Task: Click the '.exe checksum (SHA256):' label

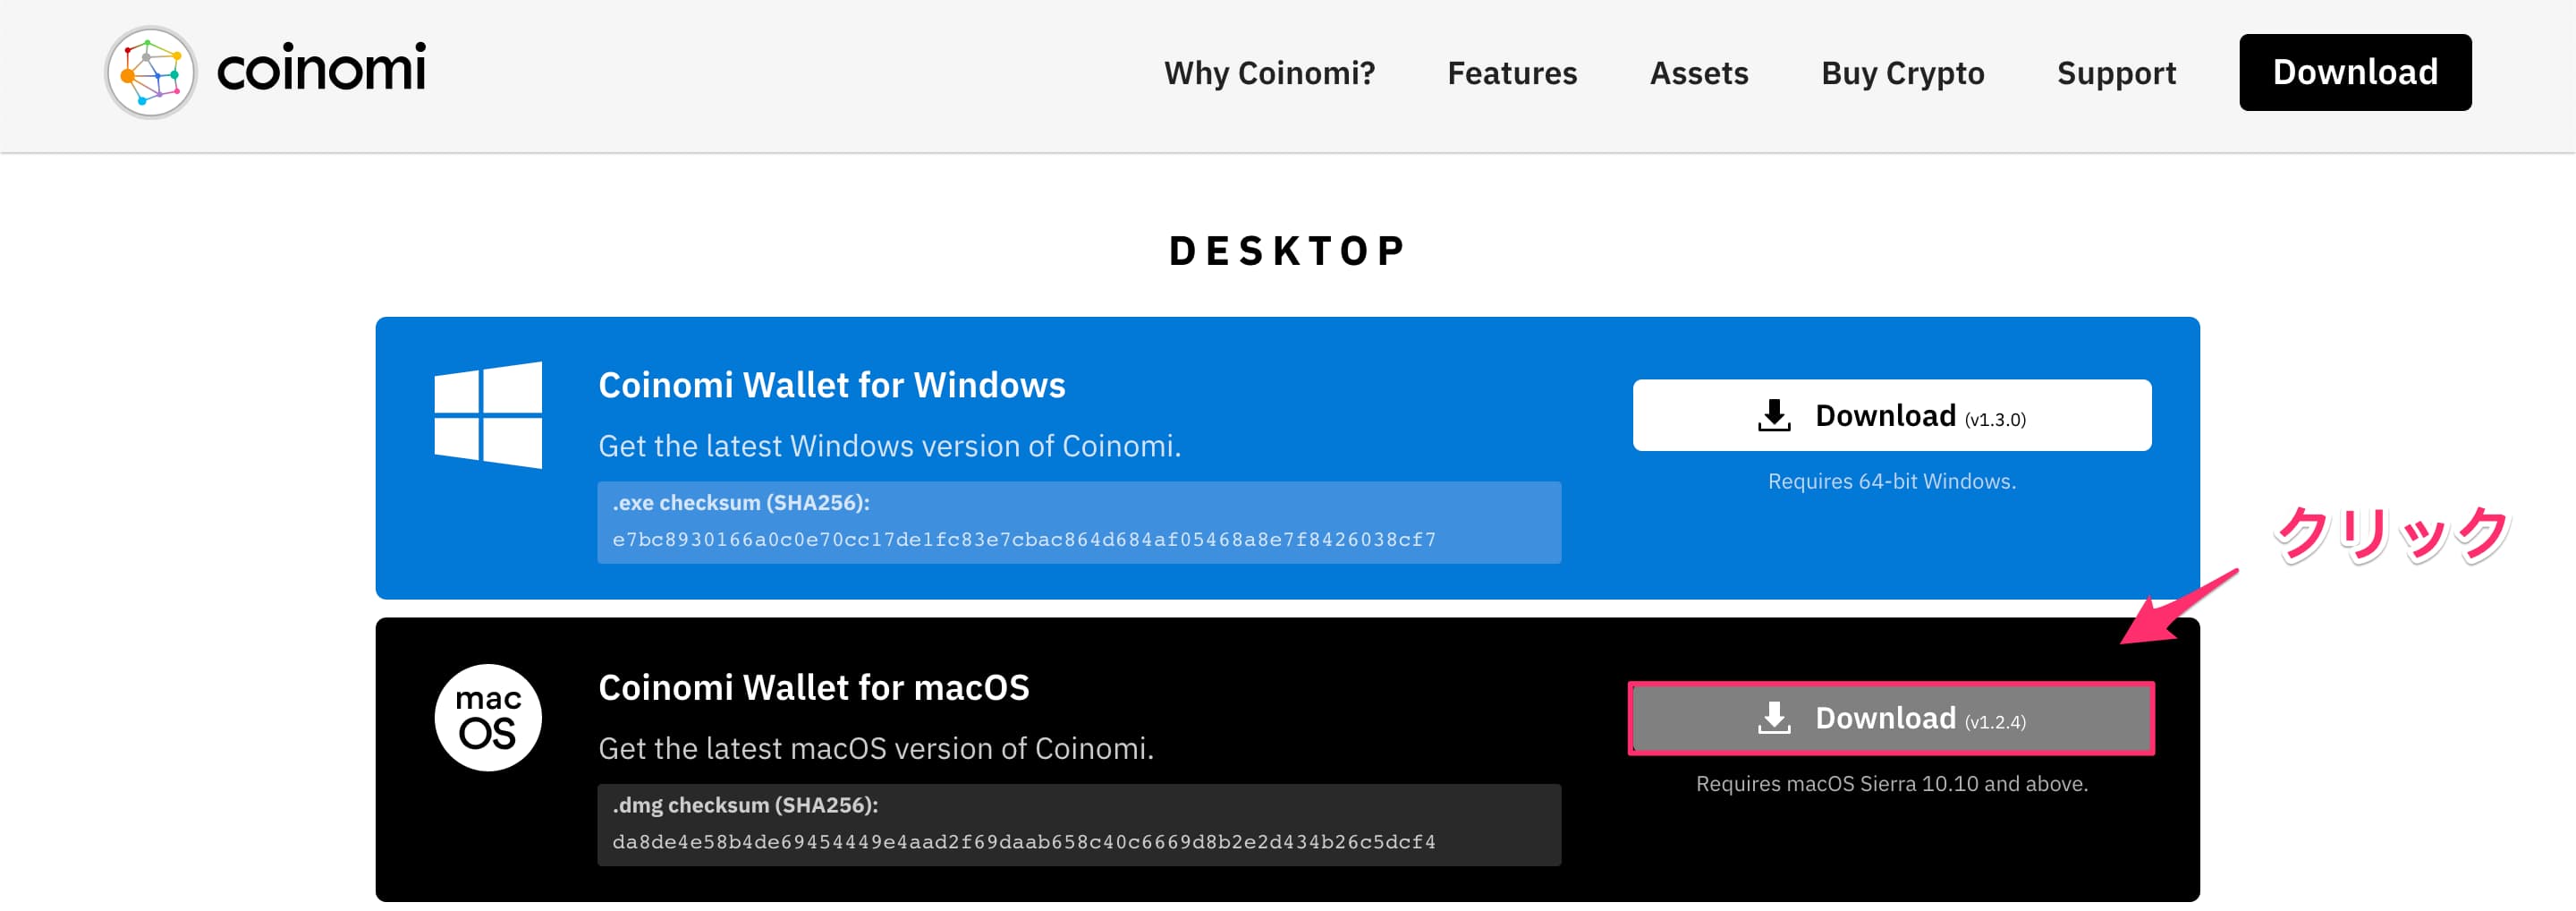Action: (741, 503)
